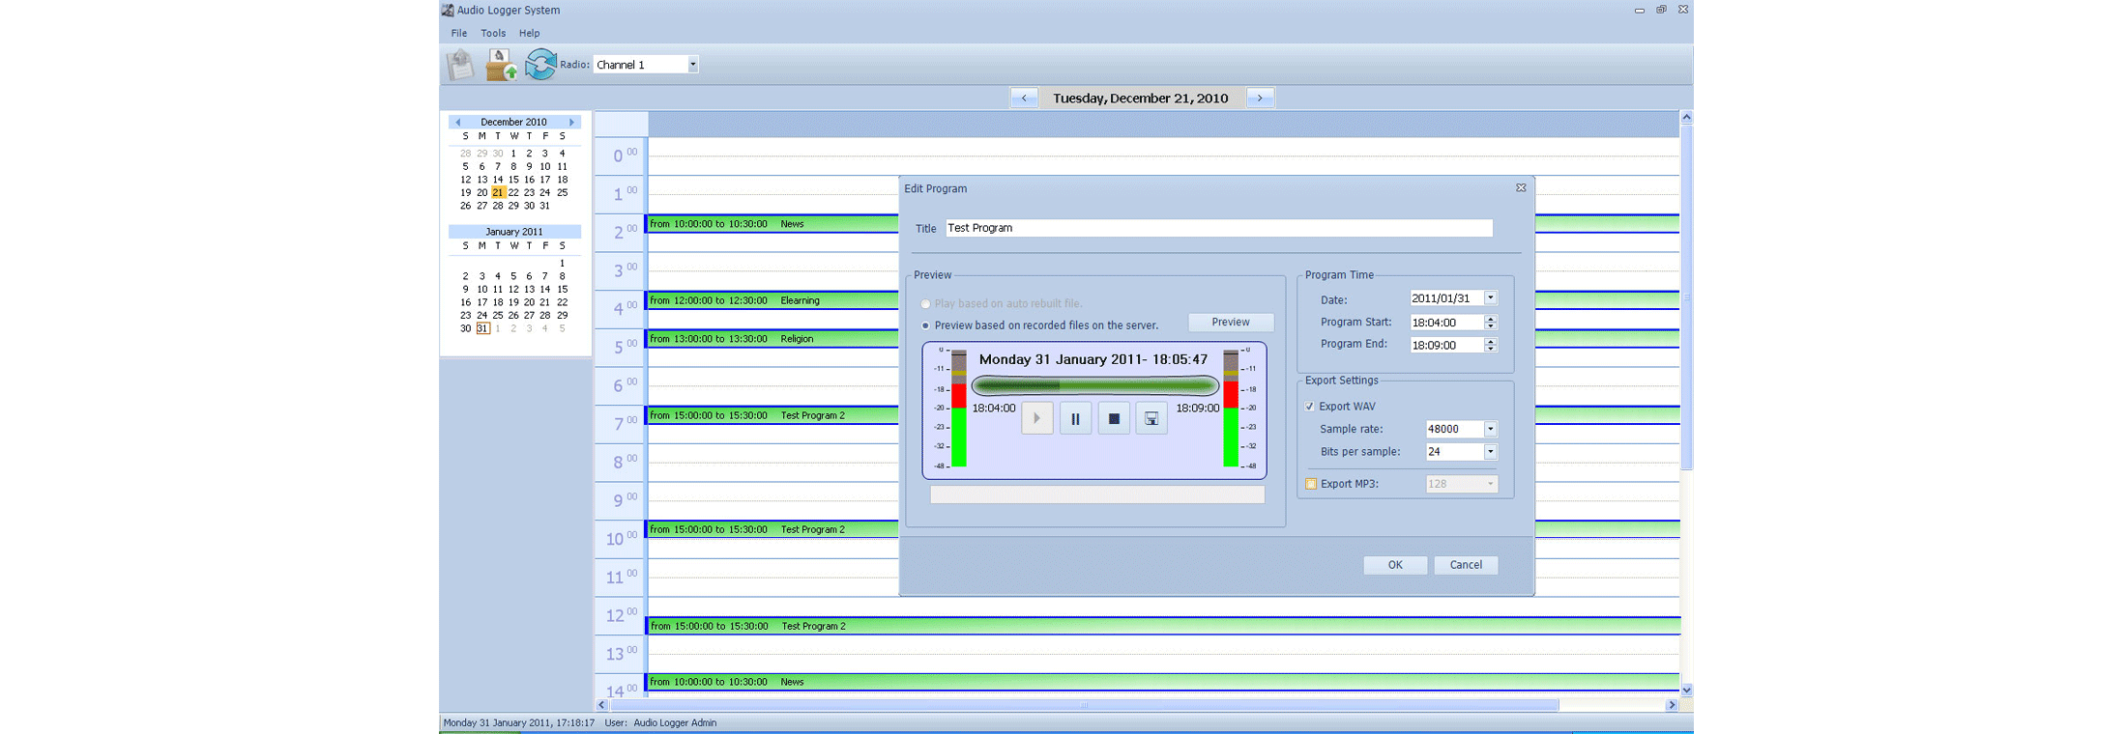This screenshot has height=734, width=2127.
Task: Expand the Bits per sample dropdown
Action: (1490, 452)
